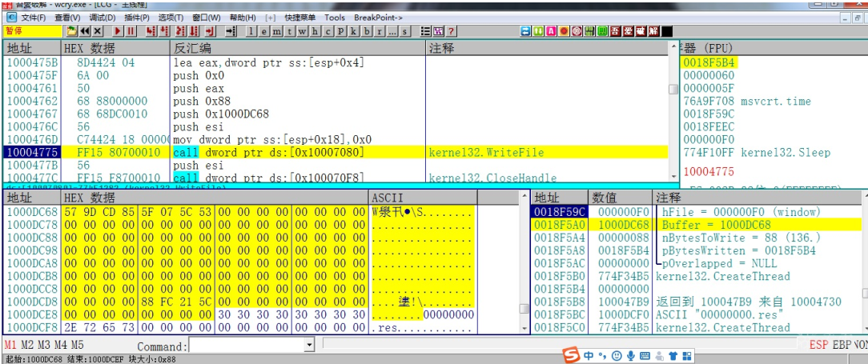Click the 反汇编 column header
Screen dimensions: 868x364
coord(298,48)
